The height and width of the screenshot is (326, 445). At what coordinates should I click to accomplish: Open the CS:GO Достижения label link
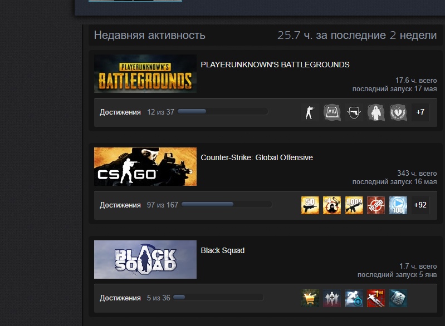[120, 205]
